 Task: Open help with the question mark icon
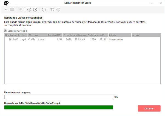pos(35,10)
